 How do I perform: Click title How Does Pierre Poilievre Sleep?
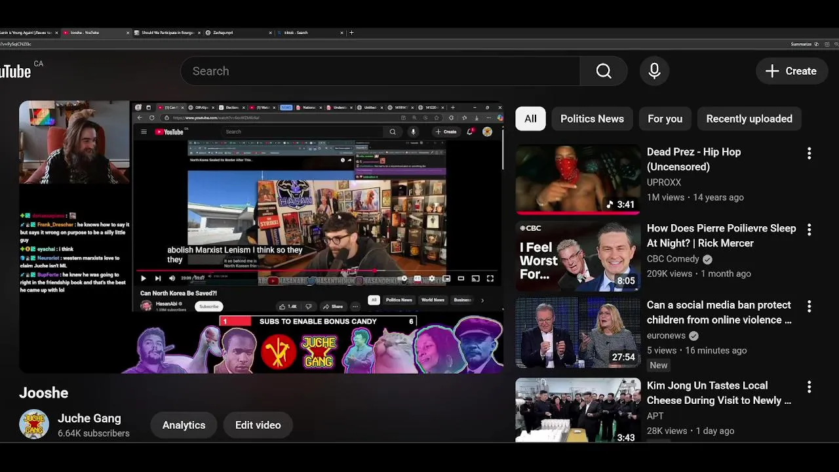[x=721, y=235]
